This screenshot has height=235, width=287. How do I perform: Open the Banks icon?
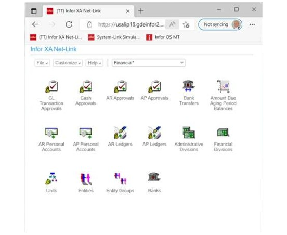pyautogui.click(x=154, y=177)
